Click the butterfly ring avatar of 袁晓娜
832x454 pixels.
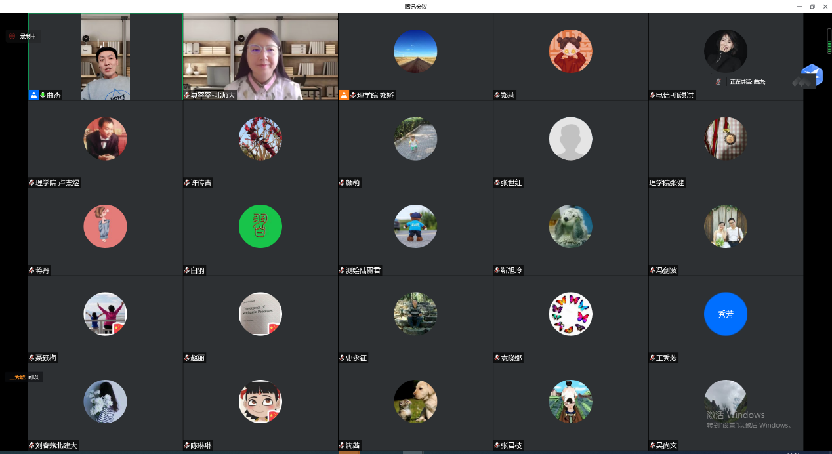[570, 314]
